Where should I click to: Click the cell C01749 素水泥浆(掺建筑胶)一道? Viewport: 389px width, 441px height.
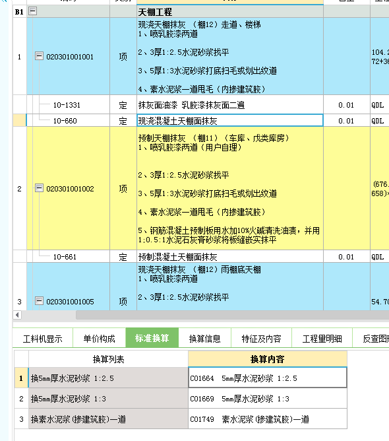click(x=268, y=419)
